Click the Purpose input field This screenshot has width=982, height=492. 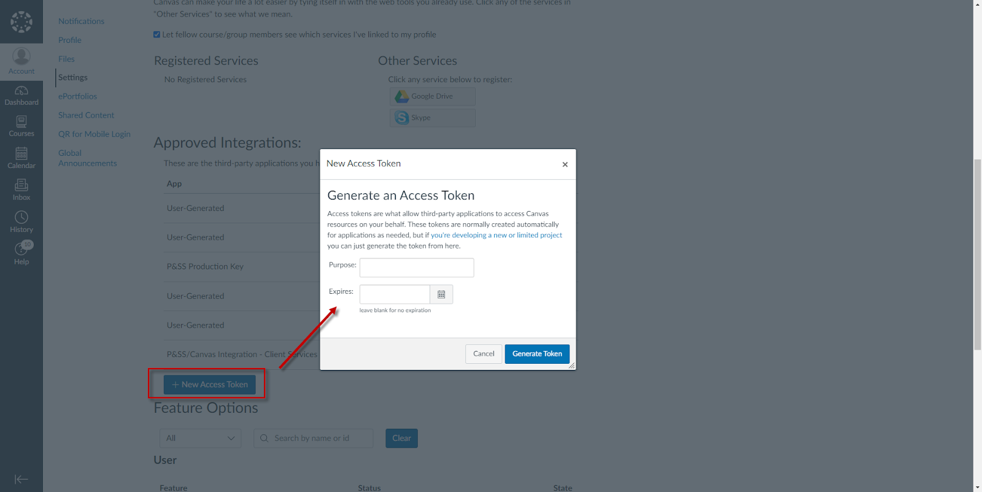(417, 267)
